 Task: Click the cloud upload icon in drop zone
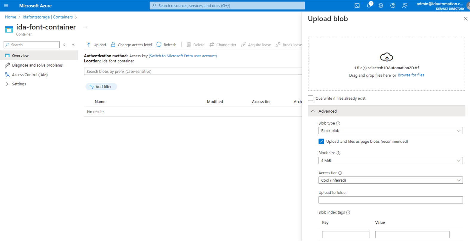386,57
